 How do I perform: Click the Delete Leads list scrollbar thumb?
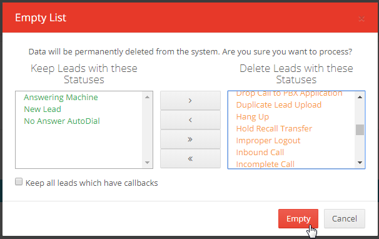click(360, 130)
